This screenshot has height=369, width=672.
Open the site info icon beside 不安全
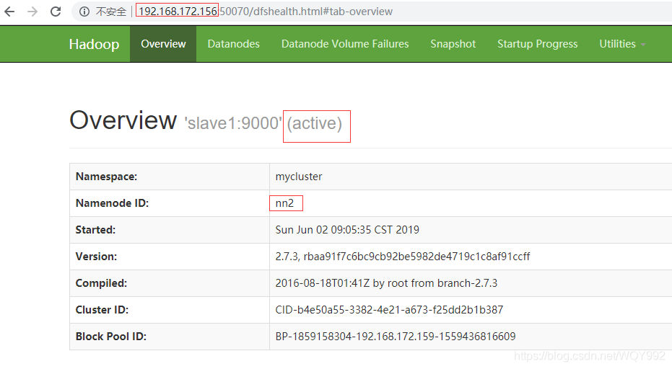84,12
